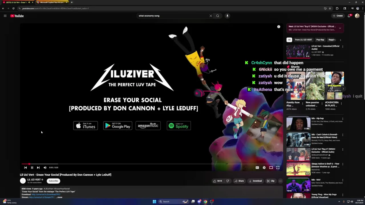This screenshot has height=205, width=365.
Task: Submit search with the magnifier icon
Action: tap(218, 16)
